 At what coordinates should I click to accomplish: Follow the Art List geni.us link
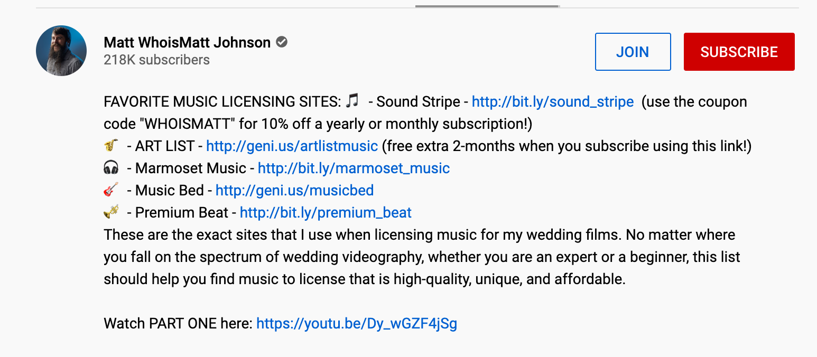click(292, 146)
